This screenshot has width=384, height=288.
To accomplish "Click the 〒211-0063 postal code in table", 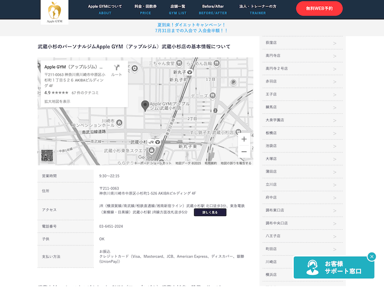I will pos(109,188).
